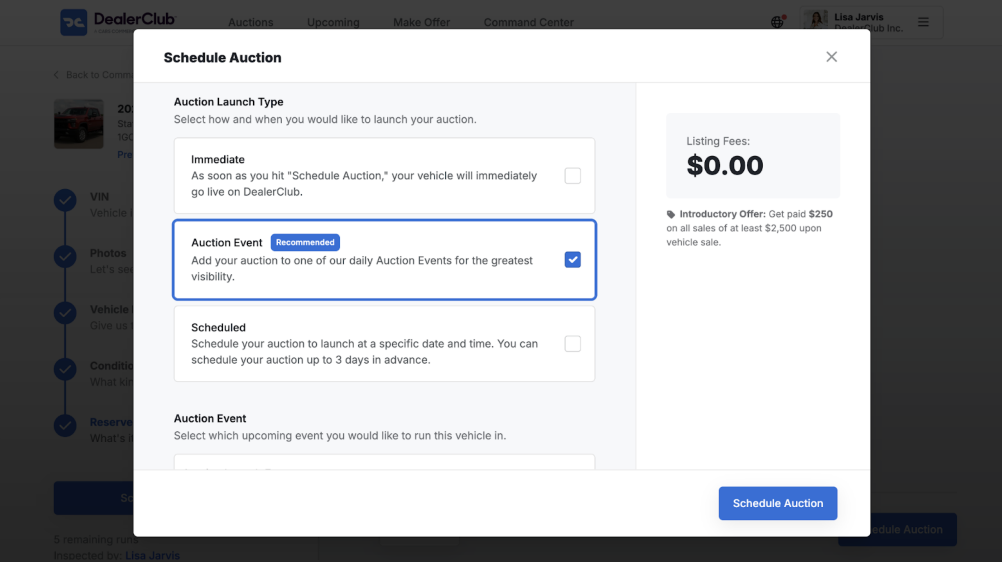Image resolution: width=1002 pixels, height=562 pixels.
Task: Check the Immediate launch checkbox
Action: point(572,176)
